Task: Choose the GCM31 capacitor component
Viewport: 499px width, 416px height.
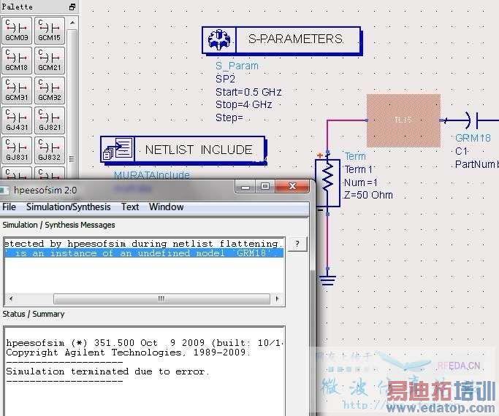Action: coord(17,90)
